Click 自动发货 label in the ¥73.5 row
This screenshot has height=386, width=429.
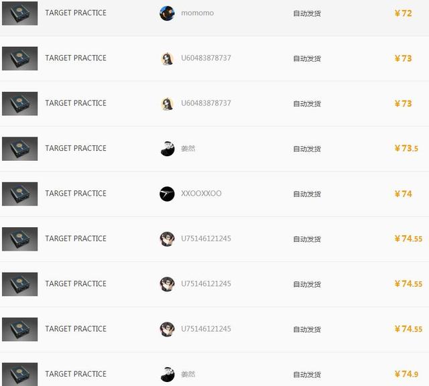pyautogui.click(x=307, y=149)
